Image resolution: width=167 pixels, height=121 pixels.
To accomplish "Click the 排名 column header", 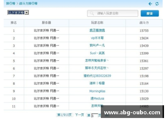I will pyautogui.click(x=14, y=23).
